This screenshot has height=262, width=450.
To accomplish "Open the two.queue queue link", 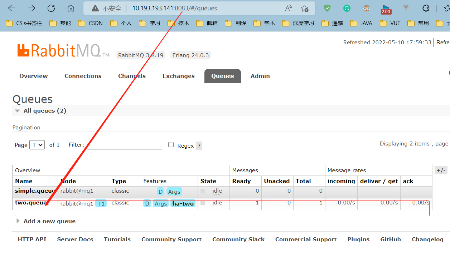I will [x=31, y=203].
